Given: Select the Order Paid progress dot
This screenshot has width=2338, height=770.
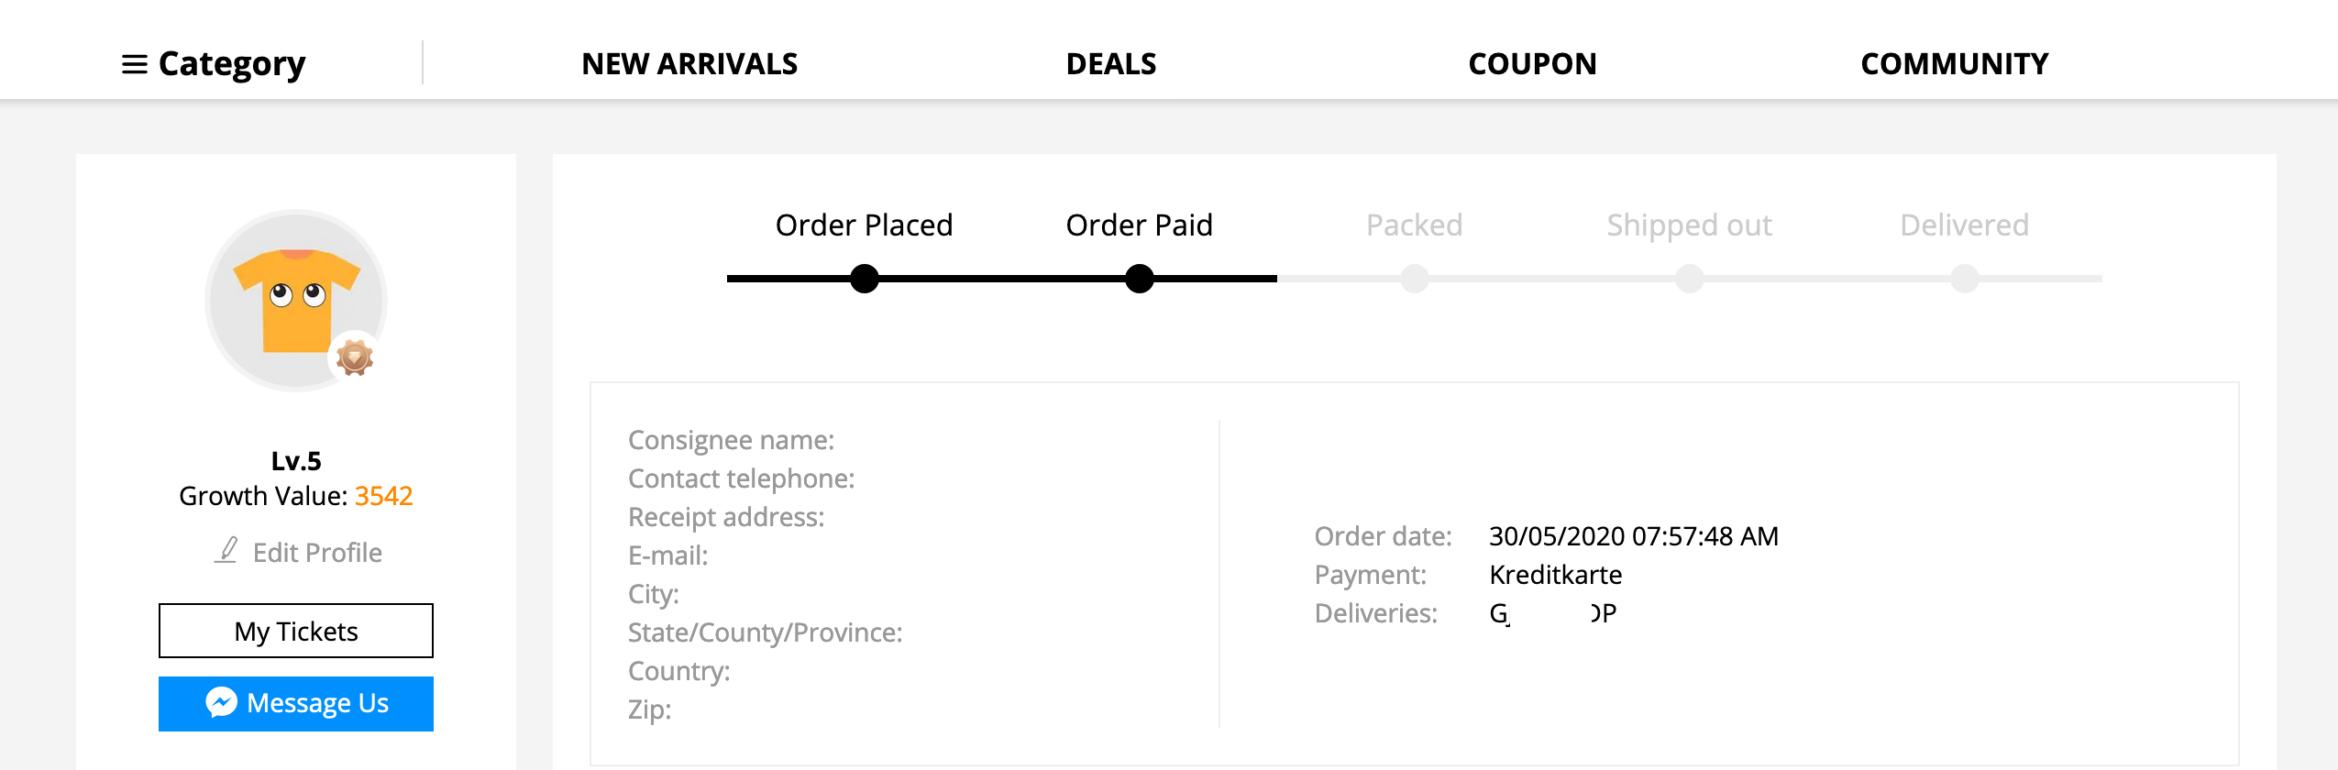Looking at the screenshot, I should click(1140, 279).
